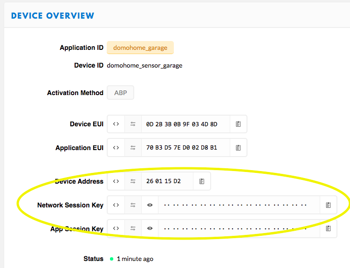This screenshot has width=350, height=268.
Task: Click the masked Network Session Key field
Action: [239, 205]
